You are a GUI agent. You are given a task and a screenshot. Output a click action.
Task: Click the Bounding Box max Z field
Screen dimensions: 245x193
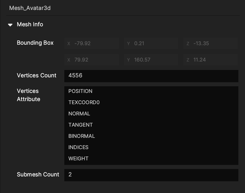211,60
